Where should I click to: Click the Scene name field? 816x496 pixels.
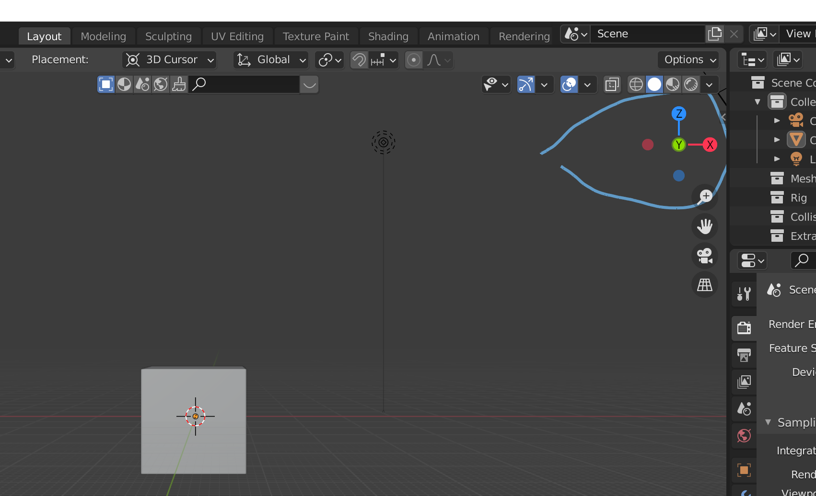coord(648,34)
